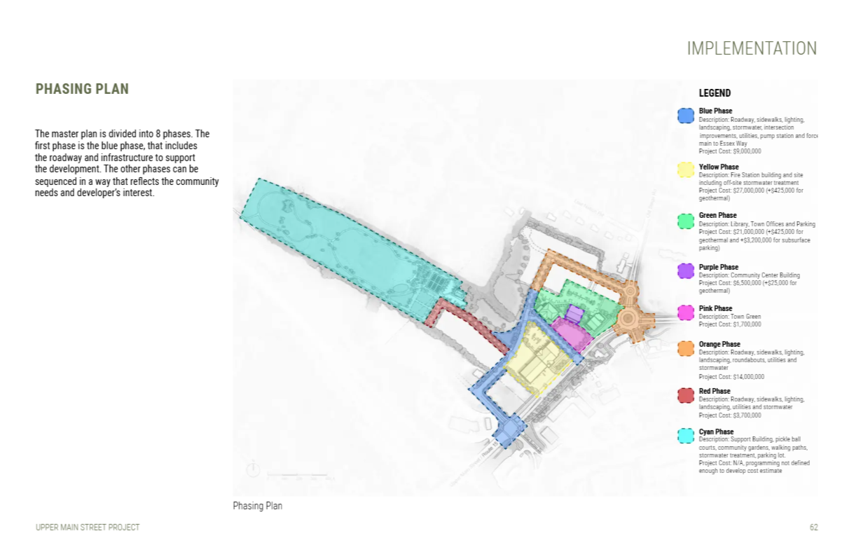The width and height of the screenshot is (854, 550).
Task: Select the Green Phase legend swatch
Action: pyautogui.click(x=684, y=219)
